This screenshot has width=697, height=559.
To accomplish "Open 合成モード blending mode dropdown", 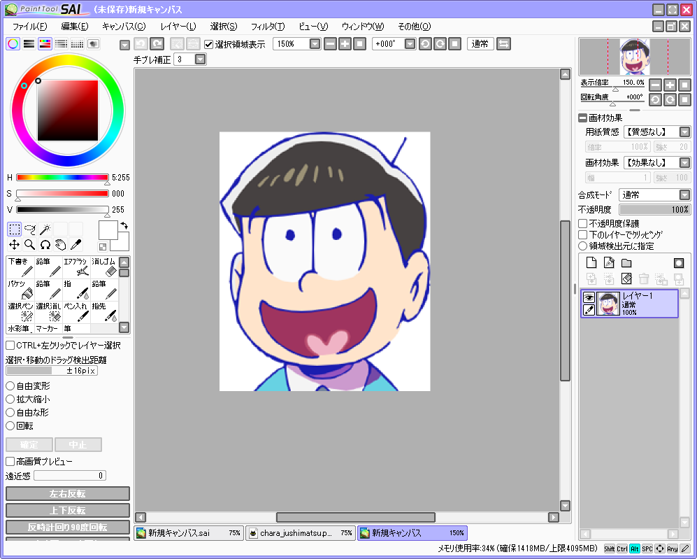I will (x=684, y=194).
